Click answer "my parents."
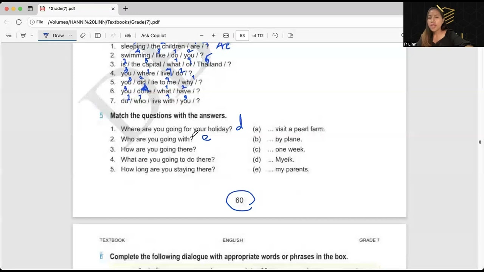 [x=292, y=170]
